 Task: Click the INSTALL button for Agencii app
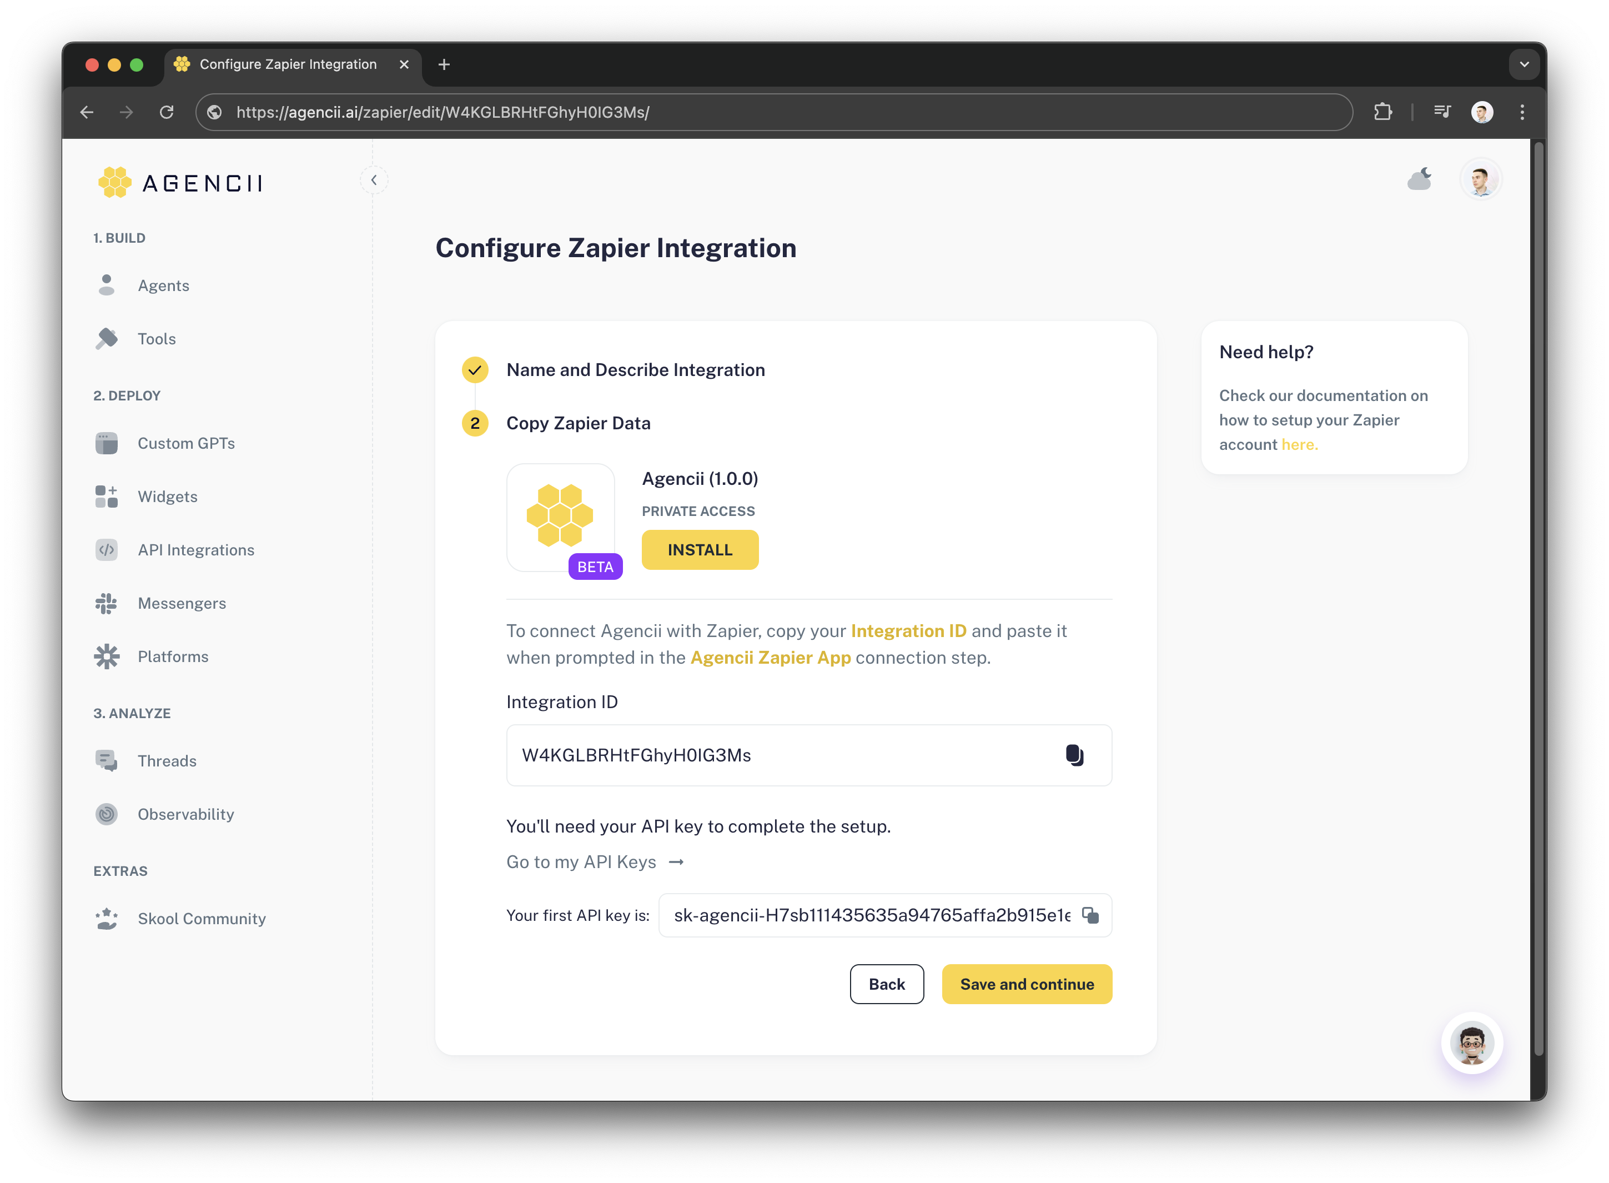pos(699,550)
